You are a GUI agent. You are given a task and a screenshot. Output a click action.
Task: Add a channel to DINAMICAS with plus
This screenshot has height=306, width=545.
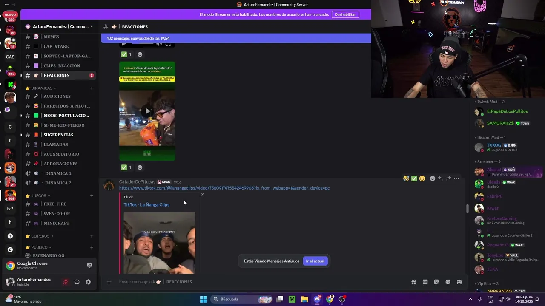point(92,88)
